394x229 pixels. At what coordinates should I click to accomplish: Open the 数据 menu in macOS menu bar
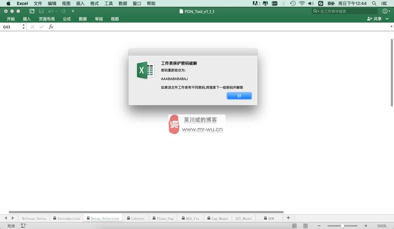coord(123,3)
